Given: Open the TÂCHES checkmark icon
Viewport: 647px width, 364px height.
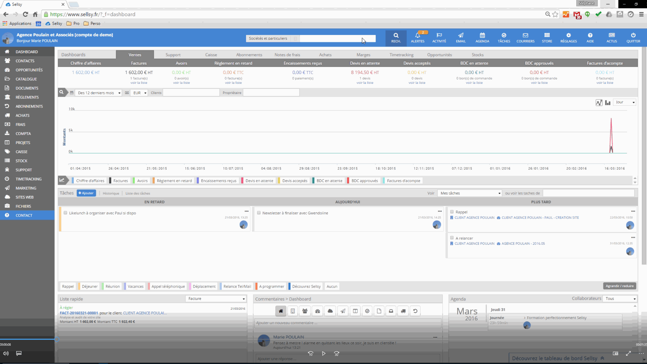Looking at the screenshot, I should click(x=504, y=38).
